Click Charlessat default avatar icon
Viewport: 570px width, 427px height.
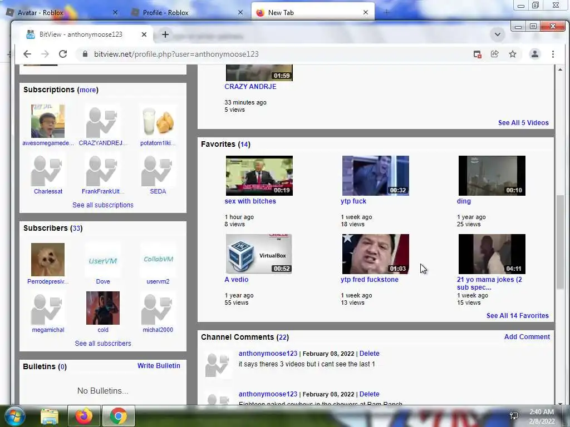tap(48, 170)
